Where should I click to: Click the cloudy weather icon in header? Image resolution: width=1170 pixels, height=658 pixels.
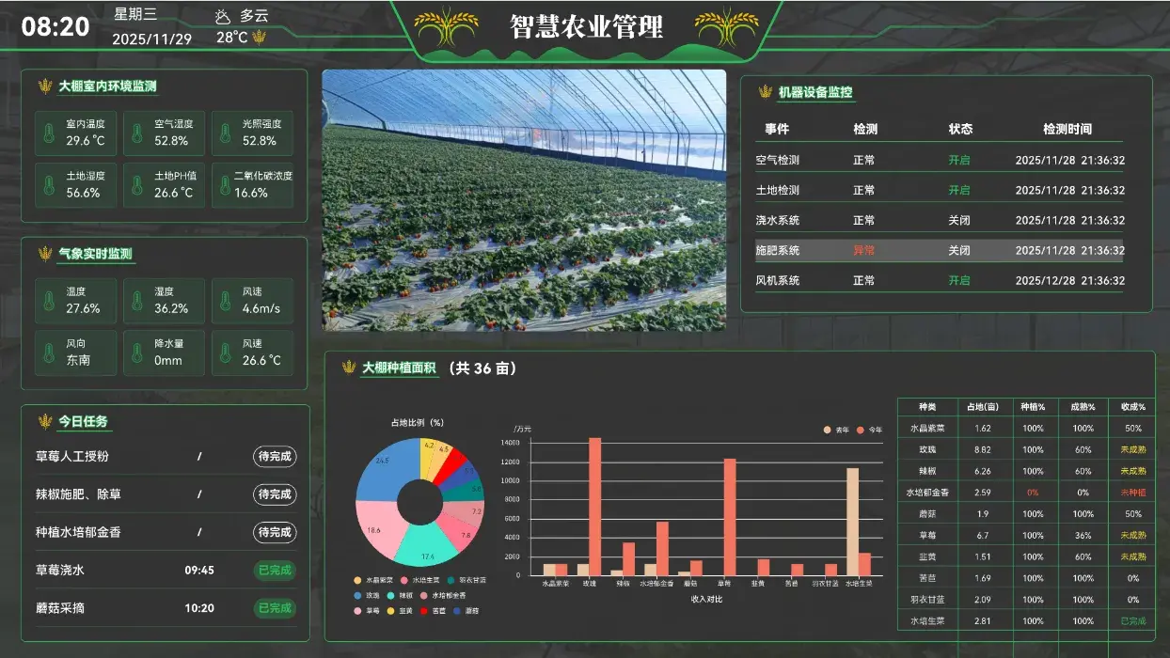222,16
